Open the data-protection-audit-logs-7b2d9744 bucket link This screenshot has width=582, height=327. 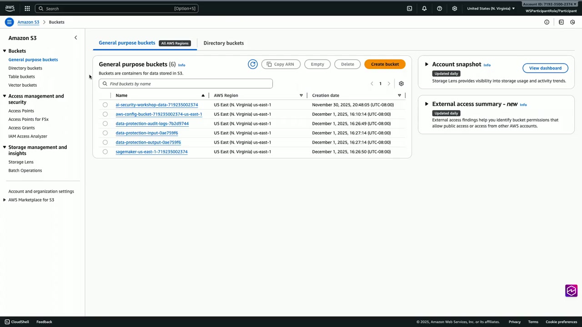152,124
